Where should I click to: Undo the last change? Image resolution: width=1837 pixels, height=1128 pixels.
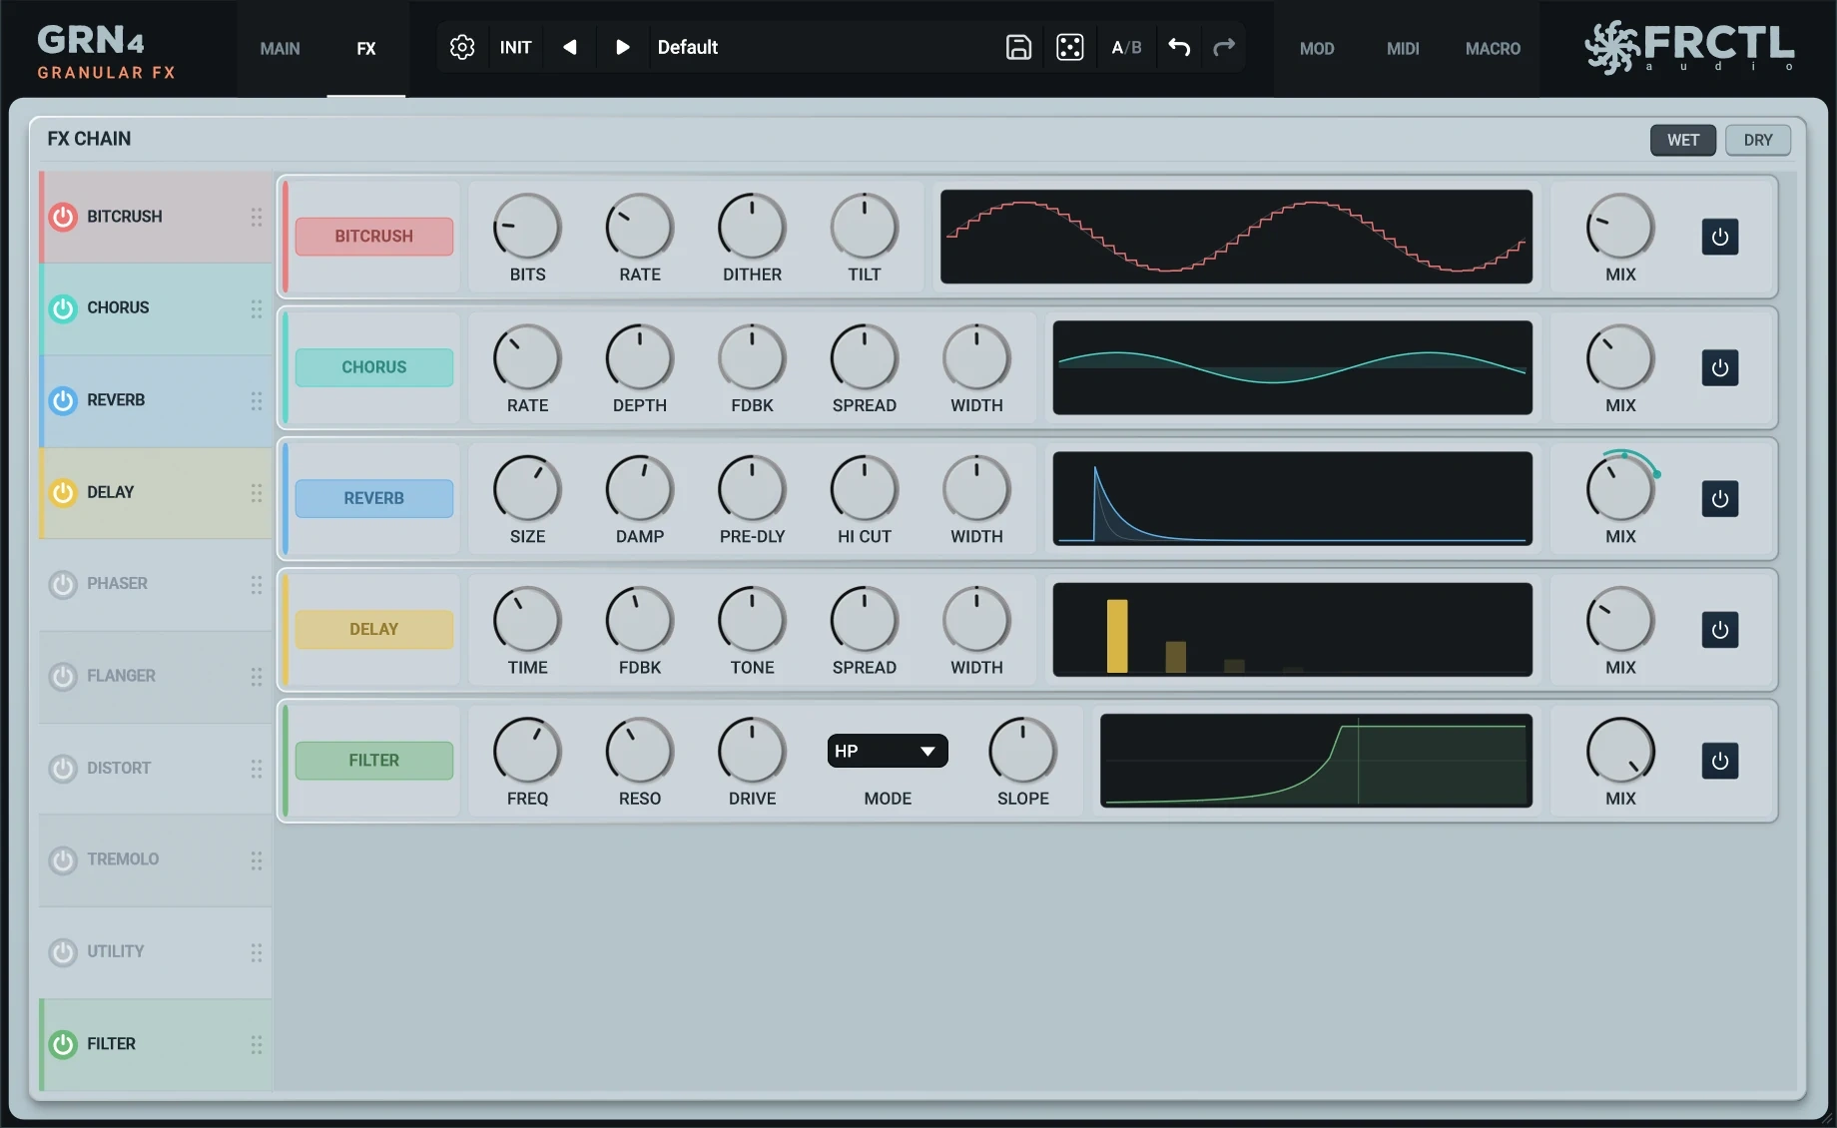1179,47
